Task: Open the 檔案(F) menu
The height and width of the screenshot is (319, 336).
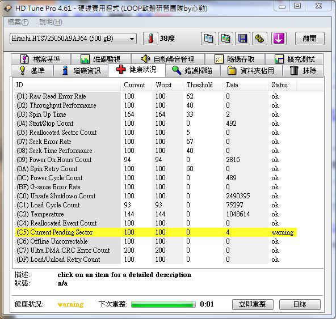Action: point(18,22)
